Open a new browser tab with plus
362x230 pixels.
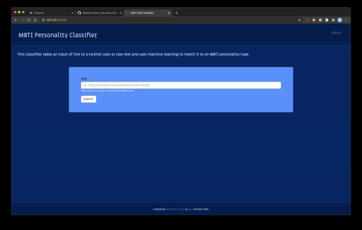[177, 13]
